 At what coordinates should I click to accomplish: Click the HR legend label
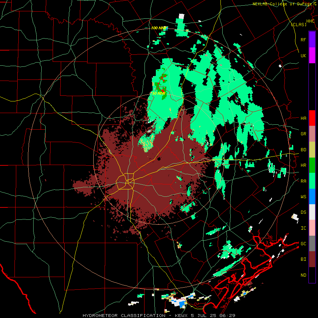tap(303, 165)
